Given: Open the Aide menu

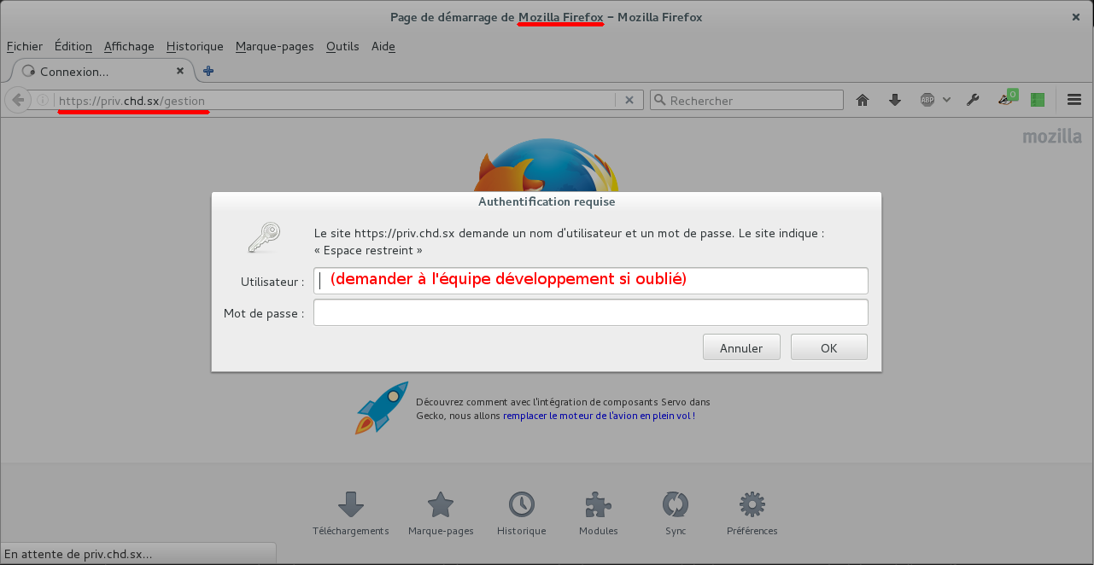Looking at the screenshot, I should coord(383,46).
